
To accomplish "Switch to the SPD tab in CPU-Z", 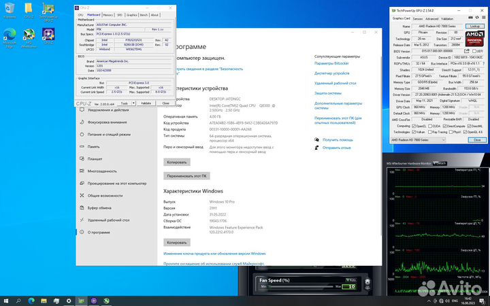I will [x=120, y=15].
